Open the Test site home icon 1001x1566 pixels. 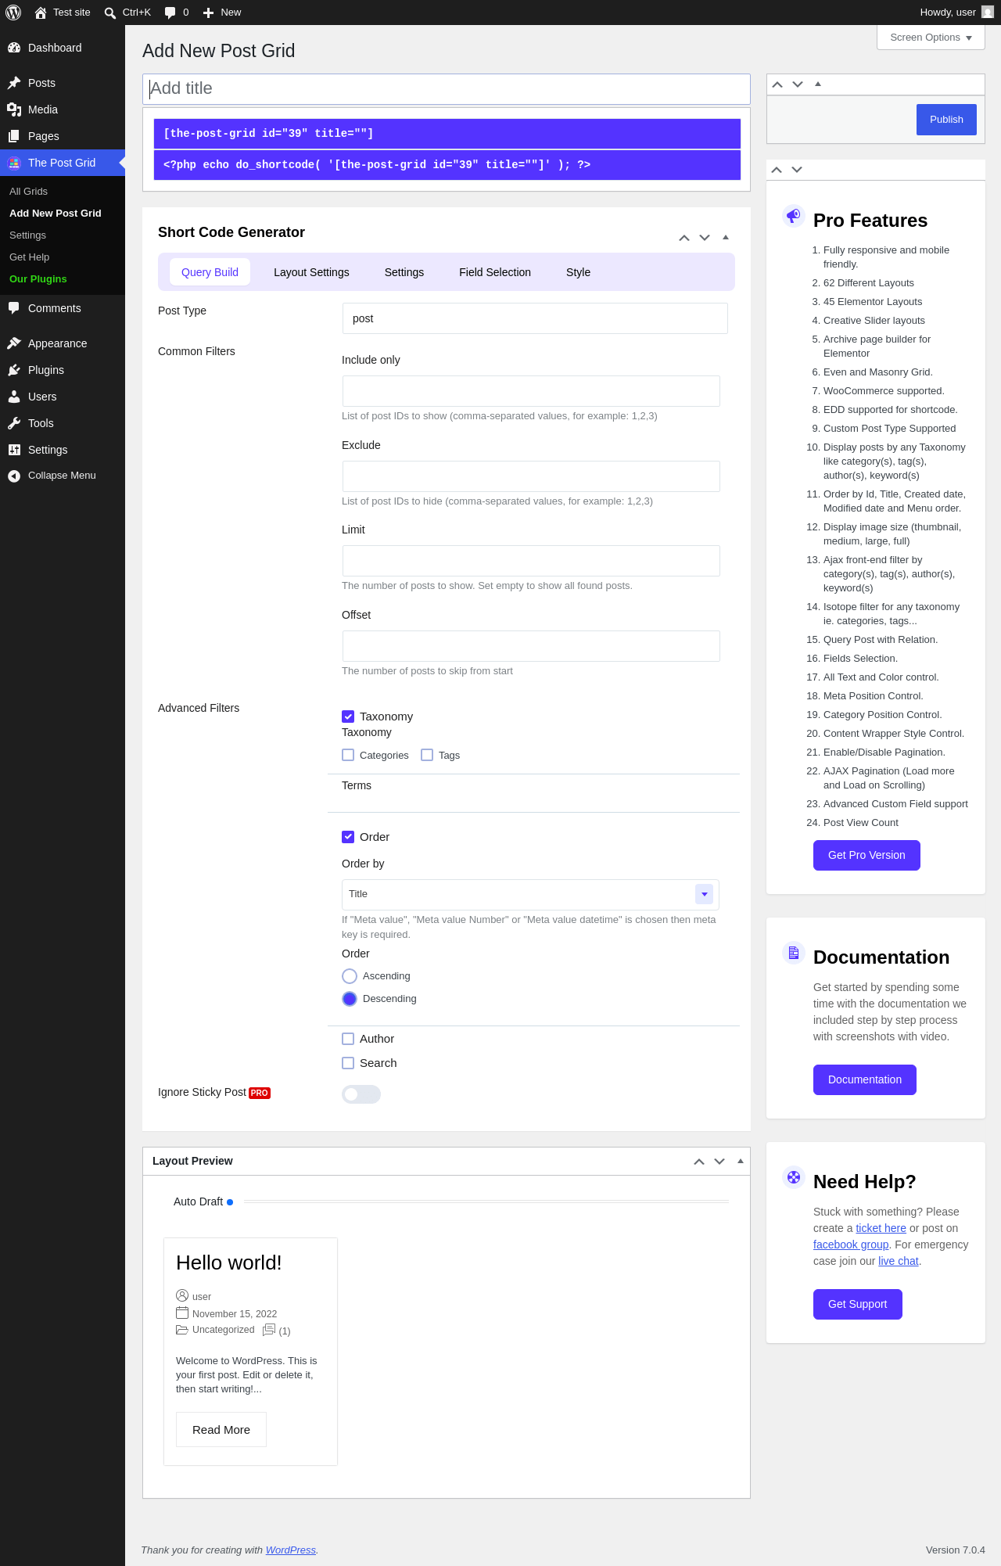[x=41, y=13]
